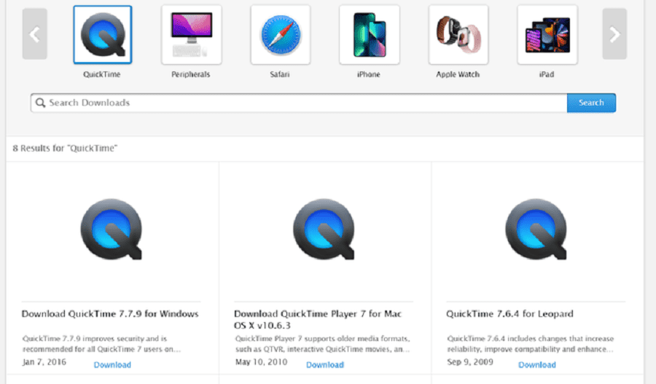Select the iPad category icon

(547, 35)
